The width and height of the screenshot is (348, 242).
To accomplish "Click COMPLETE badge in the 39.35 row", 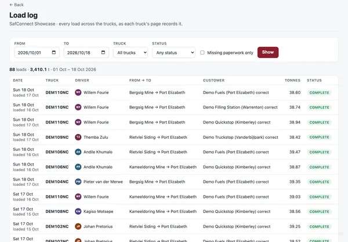I will tap(319, 182).
